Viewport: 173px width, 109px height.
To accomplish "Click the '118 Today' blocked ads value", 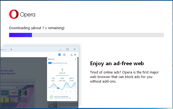I will pos(53,79).
